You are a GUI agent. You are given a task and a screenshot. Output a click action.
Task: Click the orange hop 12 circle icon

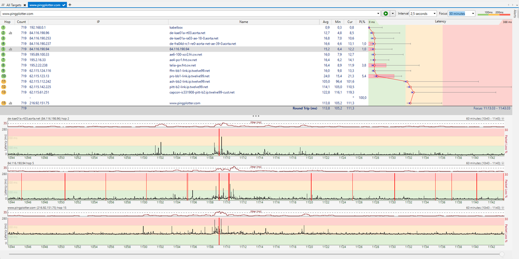pos(3,87)
